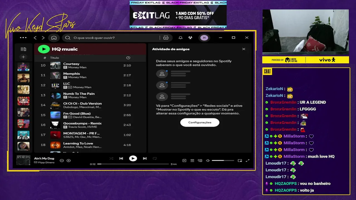Open the Browse icon in the search bar
Image resolution: width=356 pixels, height=200 pixels.
pos(166,38)
